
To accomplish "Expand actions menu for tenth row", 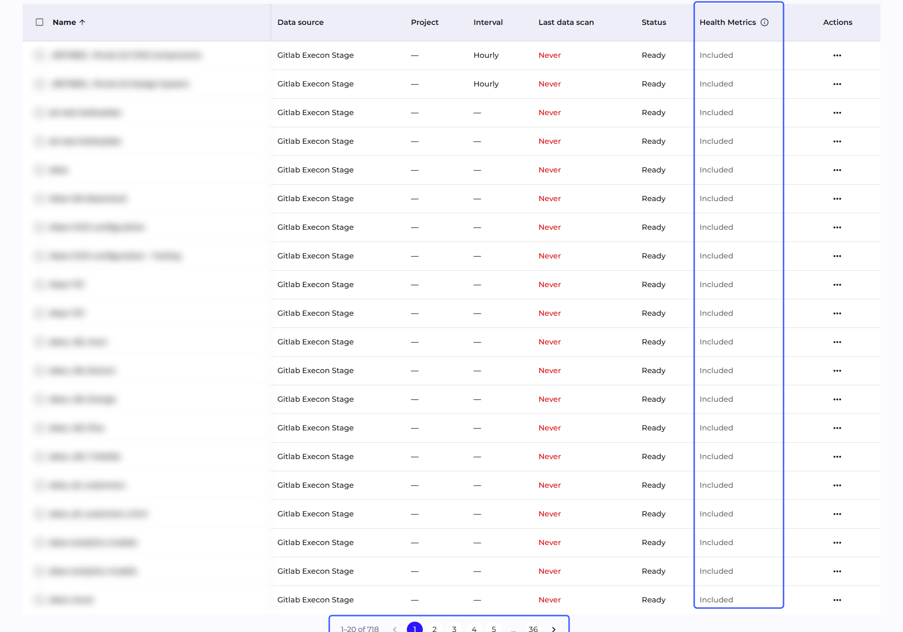I will [837, 313].
